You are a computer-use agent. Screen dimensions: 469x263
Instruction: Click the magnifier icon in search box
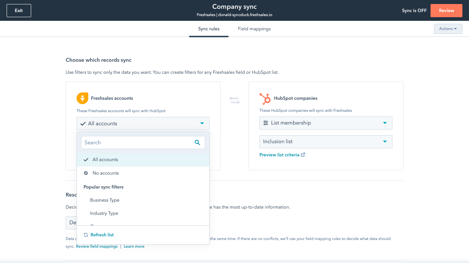197,143
